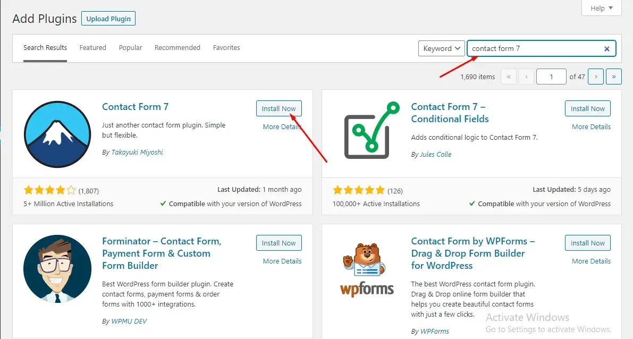This screenshot has width=633, height=339.
Task: Clear the search field with the X icon
Action: tap(606, 49)
